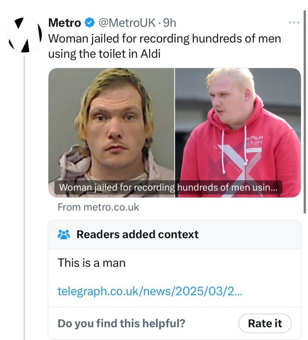Click the Readers added context heading
Image resolution: width=308 pixels, height=340 pixels.
click(x=137, y=234)
